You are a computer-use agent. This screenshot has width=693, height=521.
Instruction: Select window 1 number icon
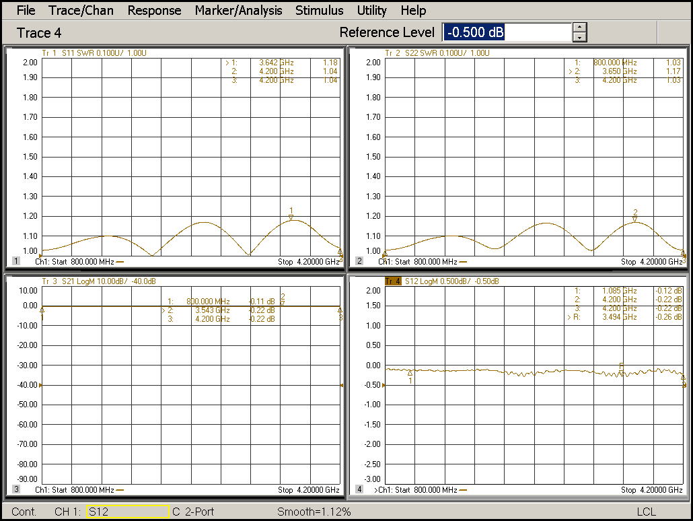pos(16,261)
